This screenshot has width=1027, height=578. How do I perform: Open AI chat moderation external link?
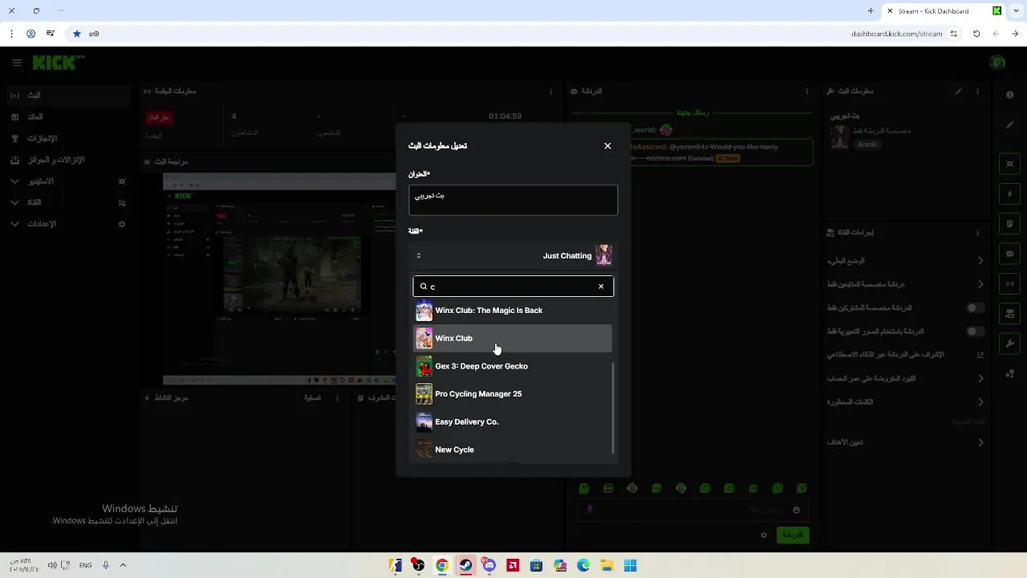pos(980,355)
